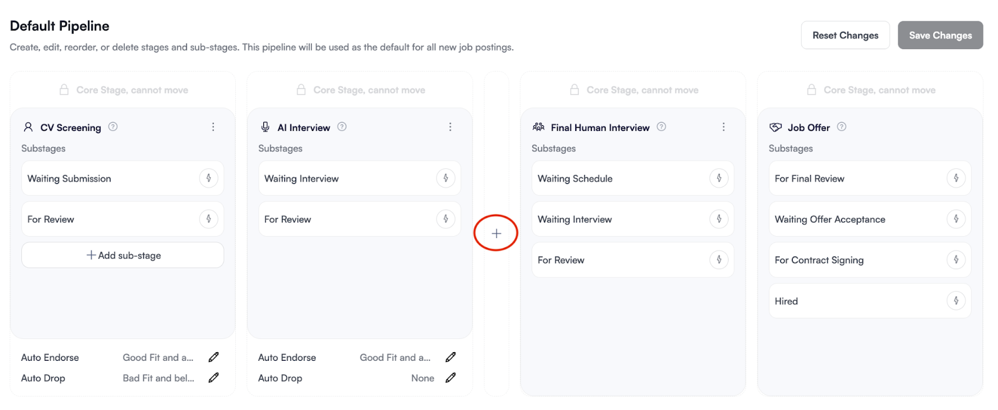
Task: Open help tooltip next to Job Offer
Action: [x=841, y=126]
